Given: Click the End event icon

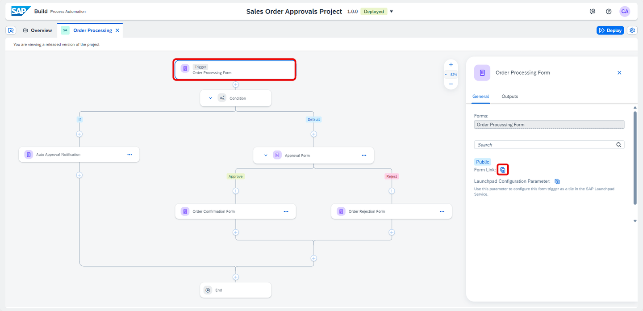Looking at the screenshot, I should (x=208, y=290).
